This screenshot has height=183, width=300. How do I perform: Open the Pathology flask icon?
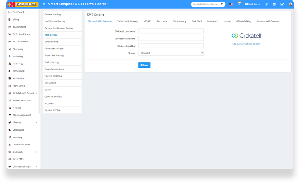(x=10, y=56)
